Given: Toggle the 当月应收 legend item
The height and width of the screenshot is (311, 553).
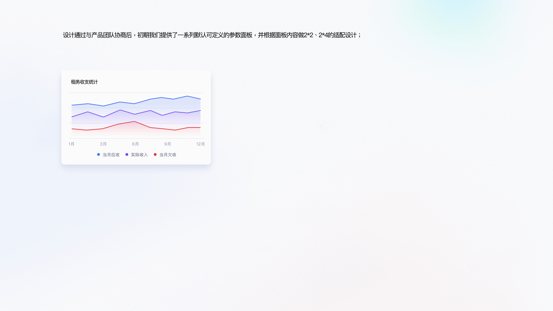Looking at the screenshot, I should click(x=109, y=155).
